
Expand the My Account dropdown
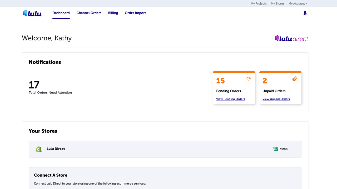298,4
